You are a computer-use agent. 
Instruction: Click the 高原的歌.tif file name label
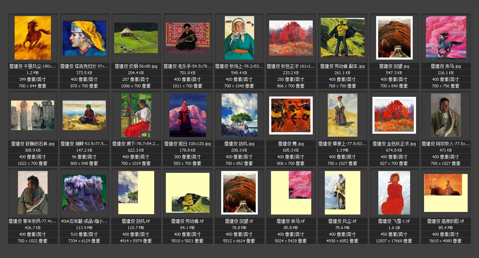446,221
